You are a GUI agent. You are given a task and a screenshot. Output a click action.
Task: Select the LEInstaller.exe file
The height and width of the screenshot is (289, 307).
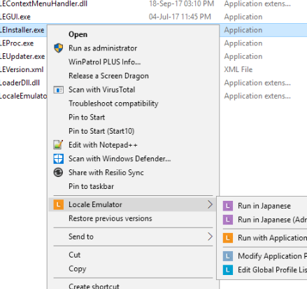pos(22,30)
